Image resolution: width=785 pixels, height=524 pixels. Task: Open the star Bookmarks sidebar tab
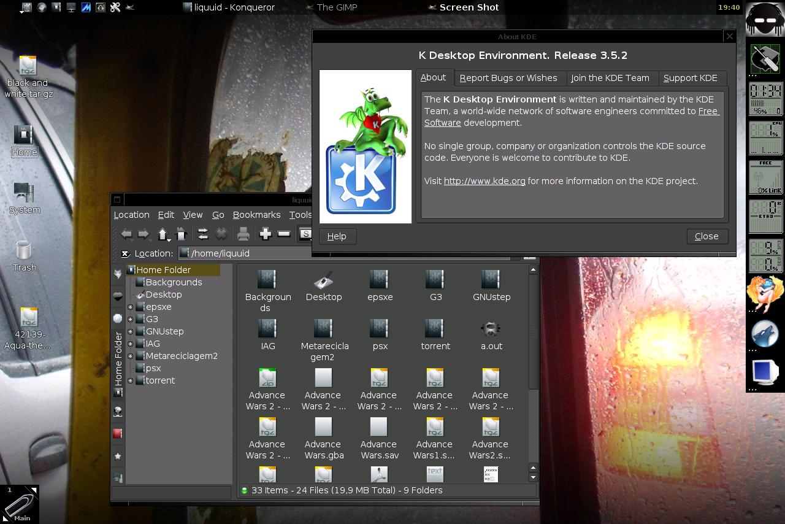[118, 457]
